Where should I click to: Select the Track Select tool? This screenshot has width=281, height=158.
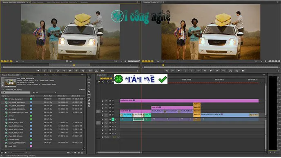pos(89,80)
